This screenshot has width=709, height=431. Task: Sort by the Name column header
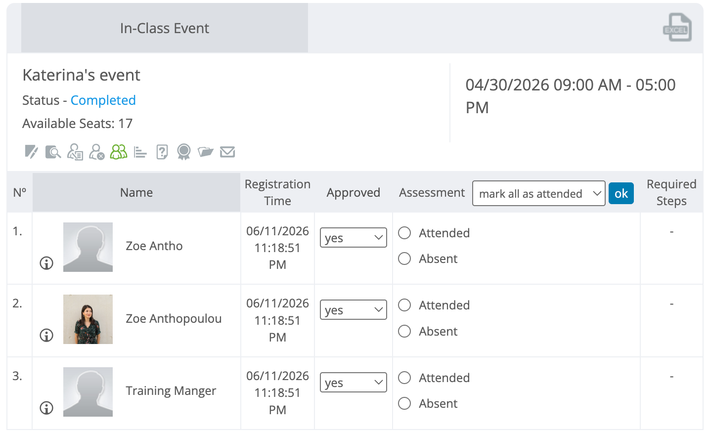136,192
